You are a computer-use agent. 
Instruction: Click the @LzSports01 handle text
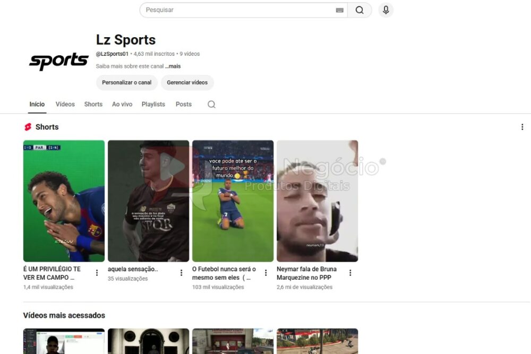coord(112,54)
